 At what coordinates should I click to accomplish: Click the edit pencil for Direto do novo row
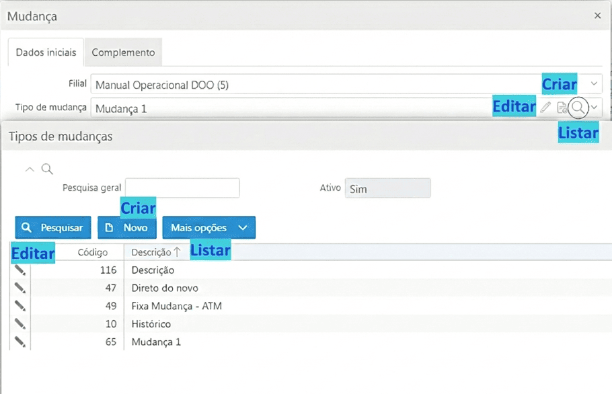(20, 288)
